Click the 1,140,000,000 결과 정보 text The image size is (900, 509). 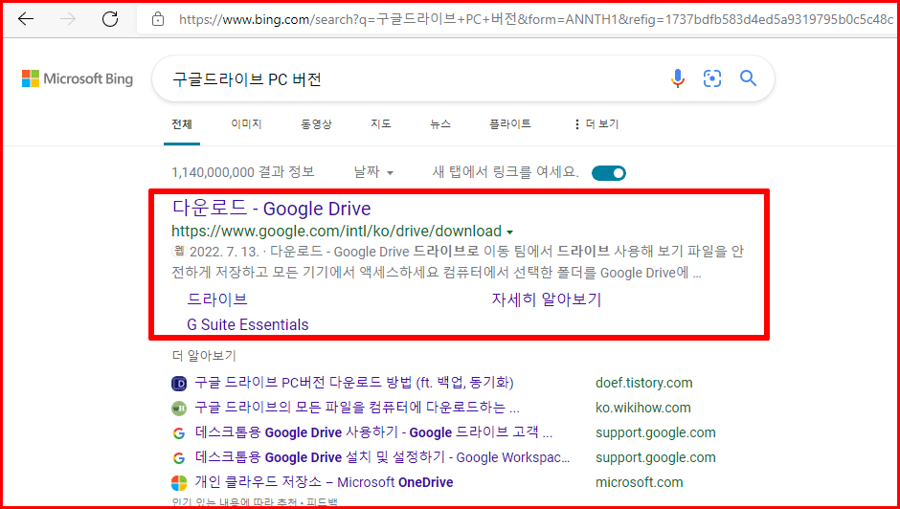coord(243,172)
